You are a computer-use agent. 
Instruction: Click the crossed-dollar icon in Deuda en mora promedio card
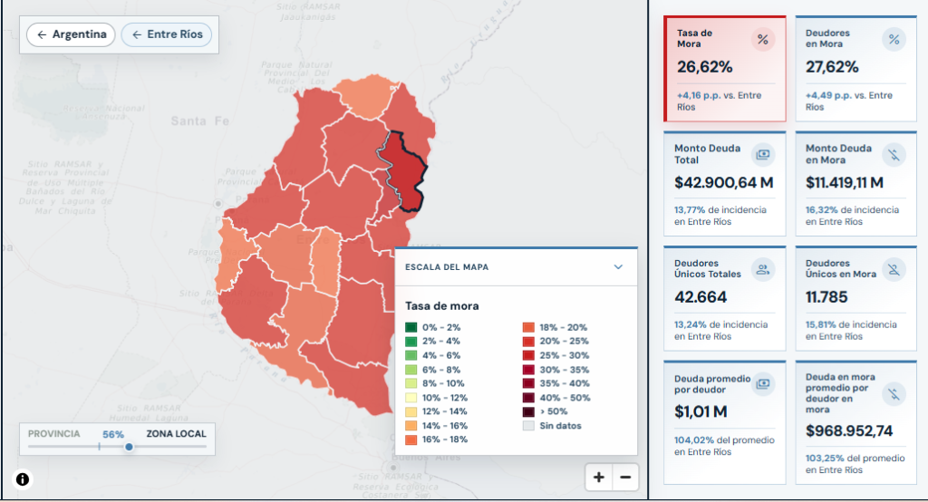894,393
